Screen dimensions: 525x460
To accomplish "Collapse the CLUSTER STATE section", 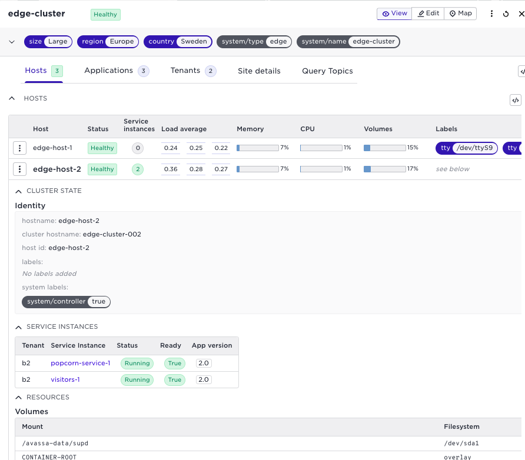I will point(19,191).
